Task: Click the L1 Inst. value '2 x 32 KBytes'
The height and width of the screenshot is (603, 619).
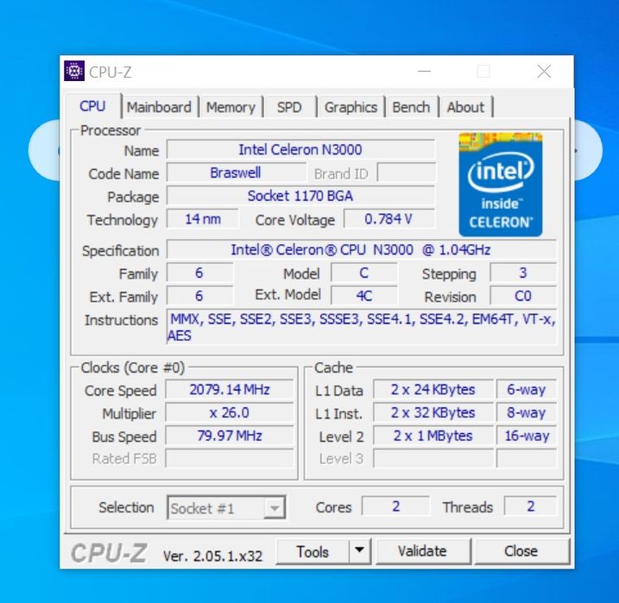Action: [x=433, y=413]
